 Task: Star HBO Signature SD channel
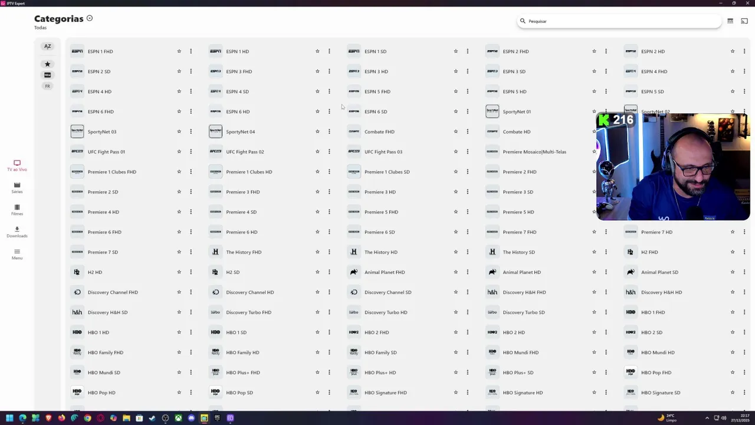coord(733,393)
